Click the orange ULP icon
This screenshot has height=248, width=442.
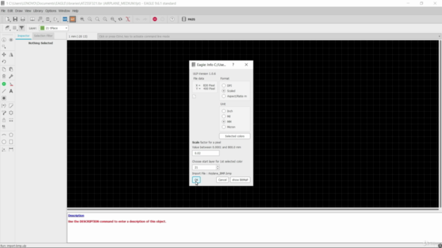(73, 19)
